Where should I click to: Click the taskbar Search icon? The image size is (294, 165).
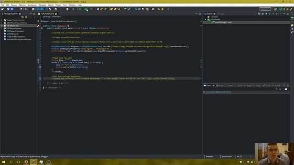[x=11, y=162]
